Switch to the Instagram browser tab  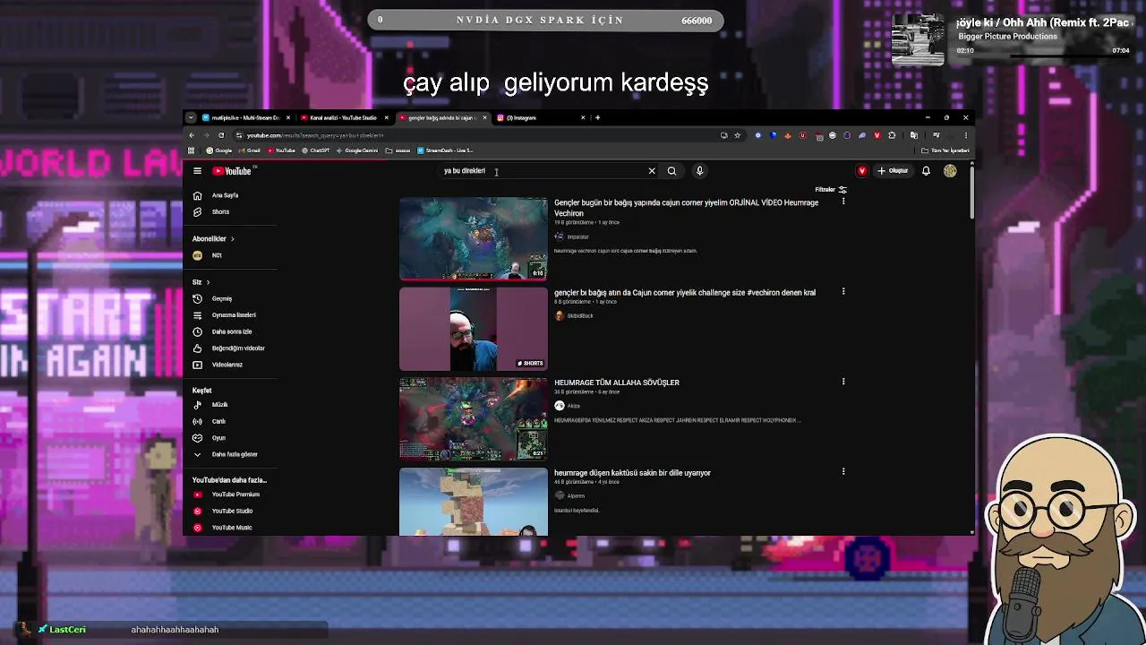[x=540, y=117]
